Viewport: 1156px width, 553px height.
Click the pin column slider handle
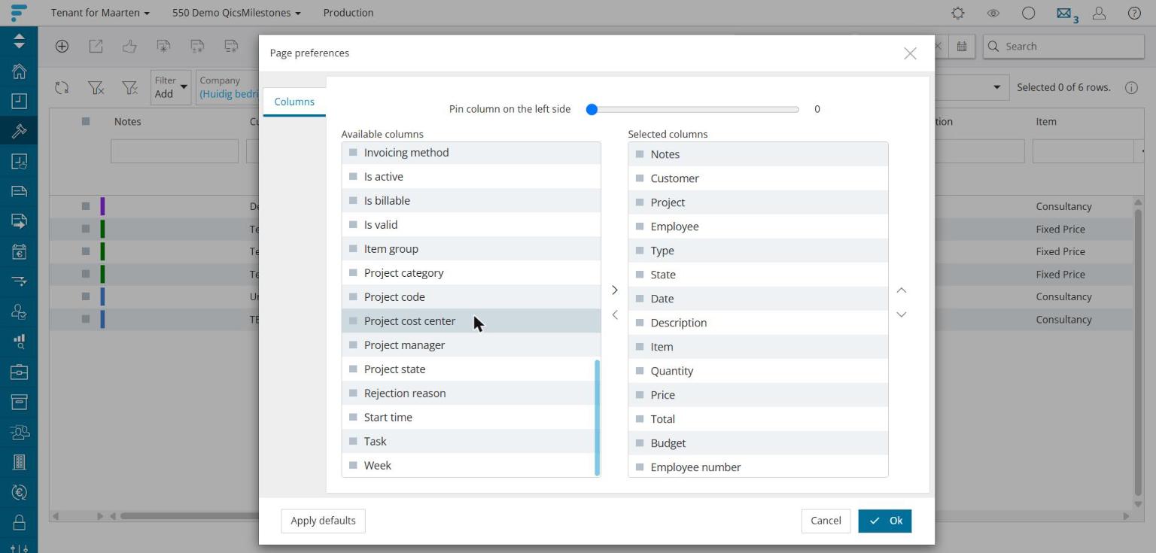coord(592,110)
